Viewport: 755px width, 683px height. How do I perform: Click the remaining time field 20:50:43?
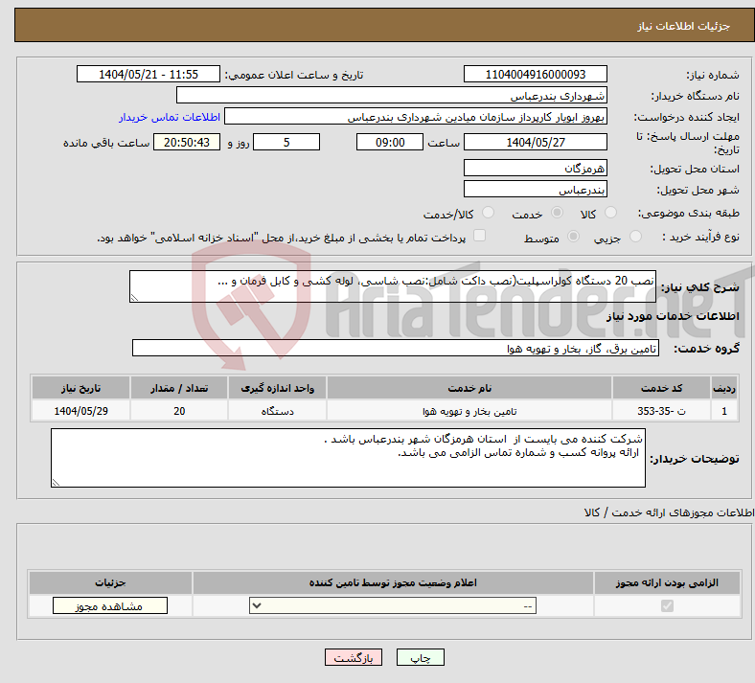click(187, 142)
